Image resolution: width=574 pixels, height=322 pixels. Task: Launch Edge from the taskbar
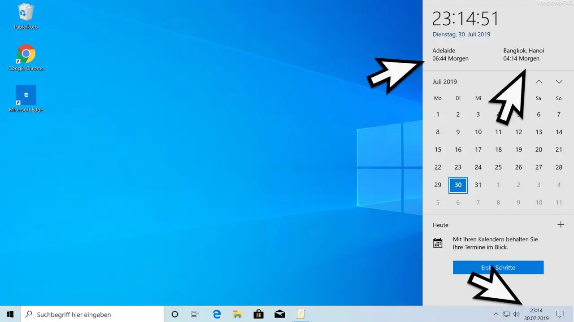point(217,314)
